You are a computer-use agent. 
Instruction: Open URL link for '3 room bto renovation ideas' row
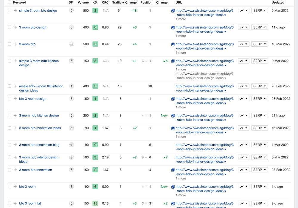point(204,130)
